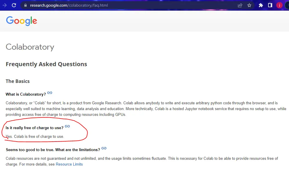Reload the page with refresh icon
This screenshot has width=289, height=169.
click(14, 5)
